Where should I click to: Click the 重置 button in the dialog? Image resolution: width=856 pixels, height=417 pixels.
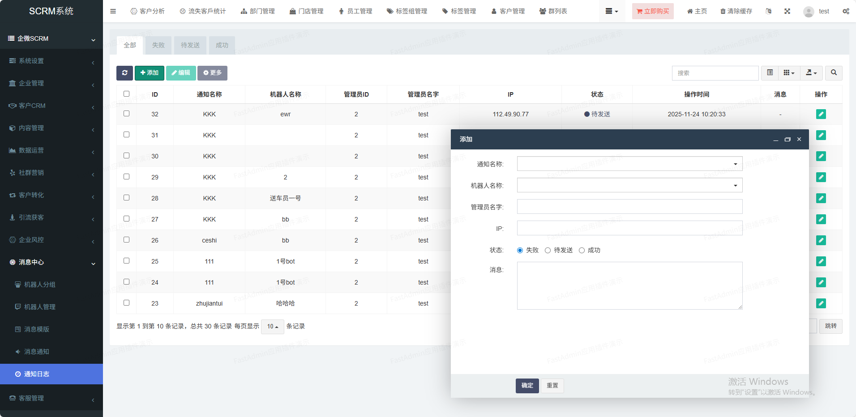[552, 386]
